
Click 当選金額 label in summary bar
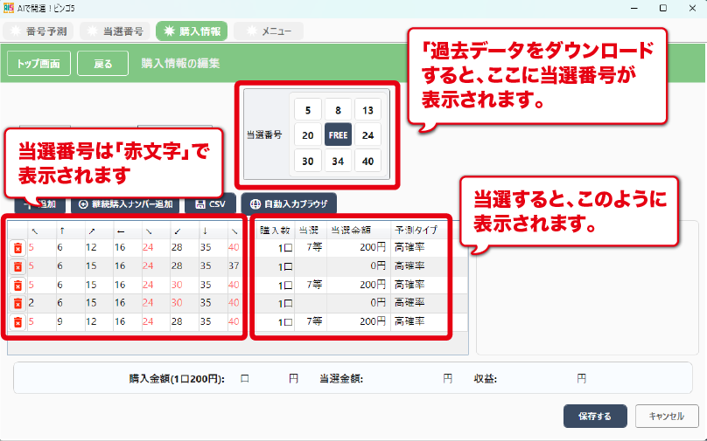(x=341, y=379)
